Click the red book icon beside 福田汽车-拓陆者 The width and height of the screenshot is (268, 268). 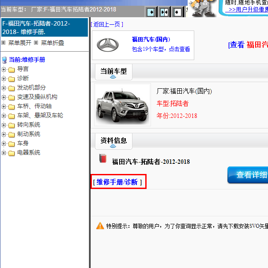pos(103,158)
